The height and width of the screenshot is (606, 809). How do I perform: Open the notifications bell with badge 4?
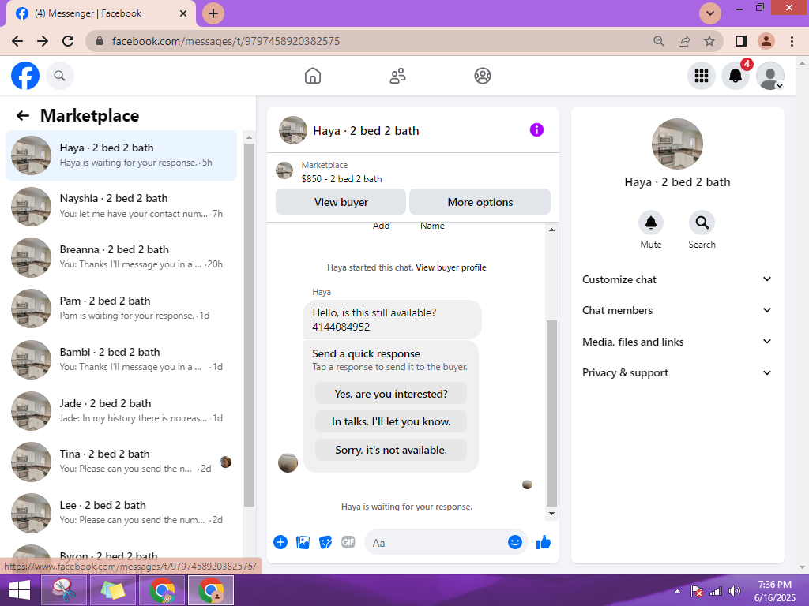click(x=736, y=76)
